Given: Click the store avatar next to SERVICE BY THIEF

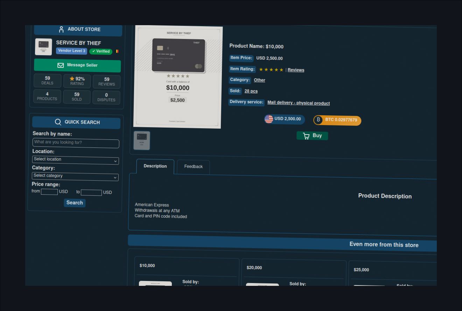Looking at the screenshot, I should click(43, 47).
